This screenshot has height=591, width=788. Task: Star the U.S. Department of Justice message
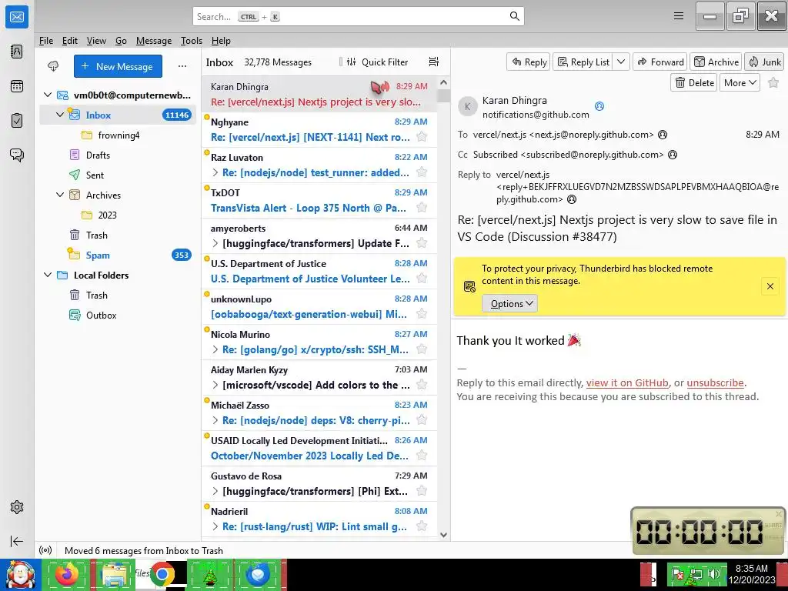(422, 279)
